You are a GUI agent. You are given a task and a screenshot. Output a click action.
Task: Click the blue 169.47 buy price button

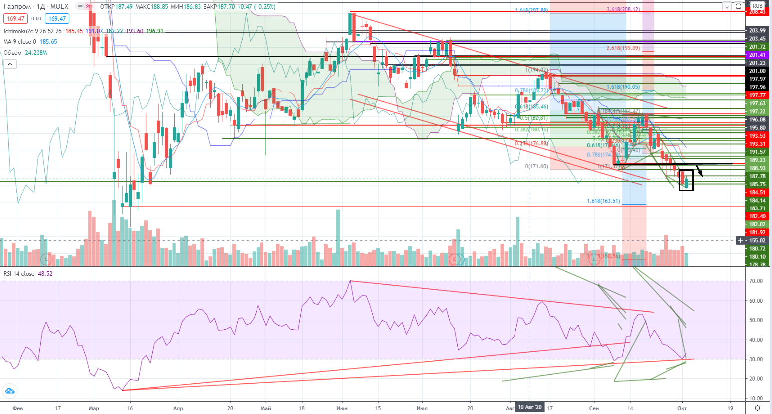[57, 19]
